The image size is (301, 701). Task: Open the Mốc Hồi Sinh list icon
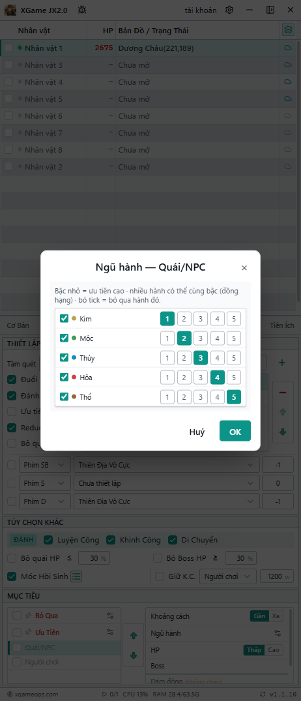(x=76, y=576)
